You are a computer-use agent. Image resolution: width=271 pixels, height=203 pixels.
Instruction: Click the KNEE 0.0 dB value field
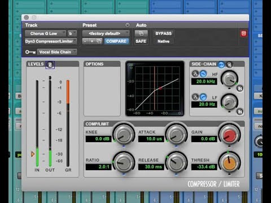tap(99, 139)
